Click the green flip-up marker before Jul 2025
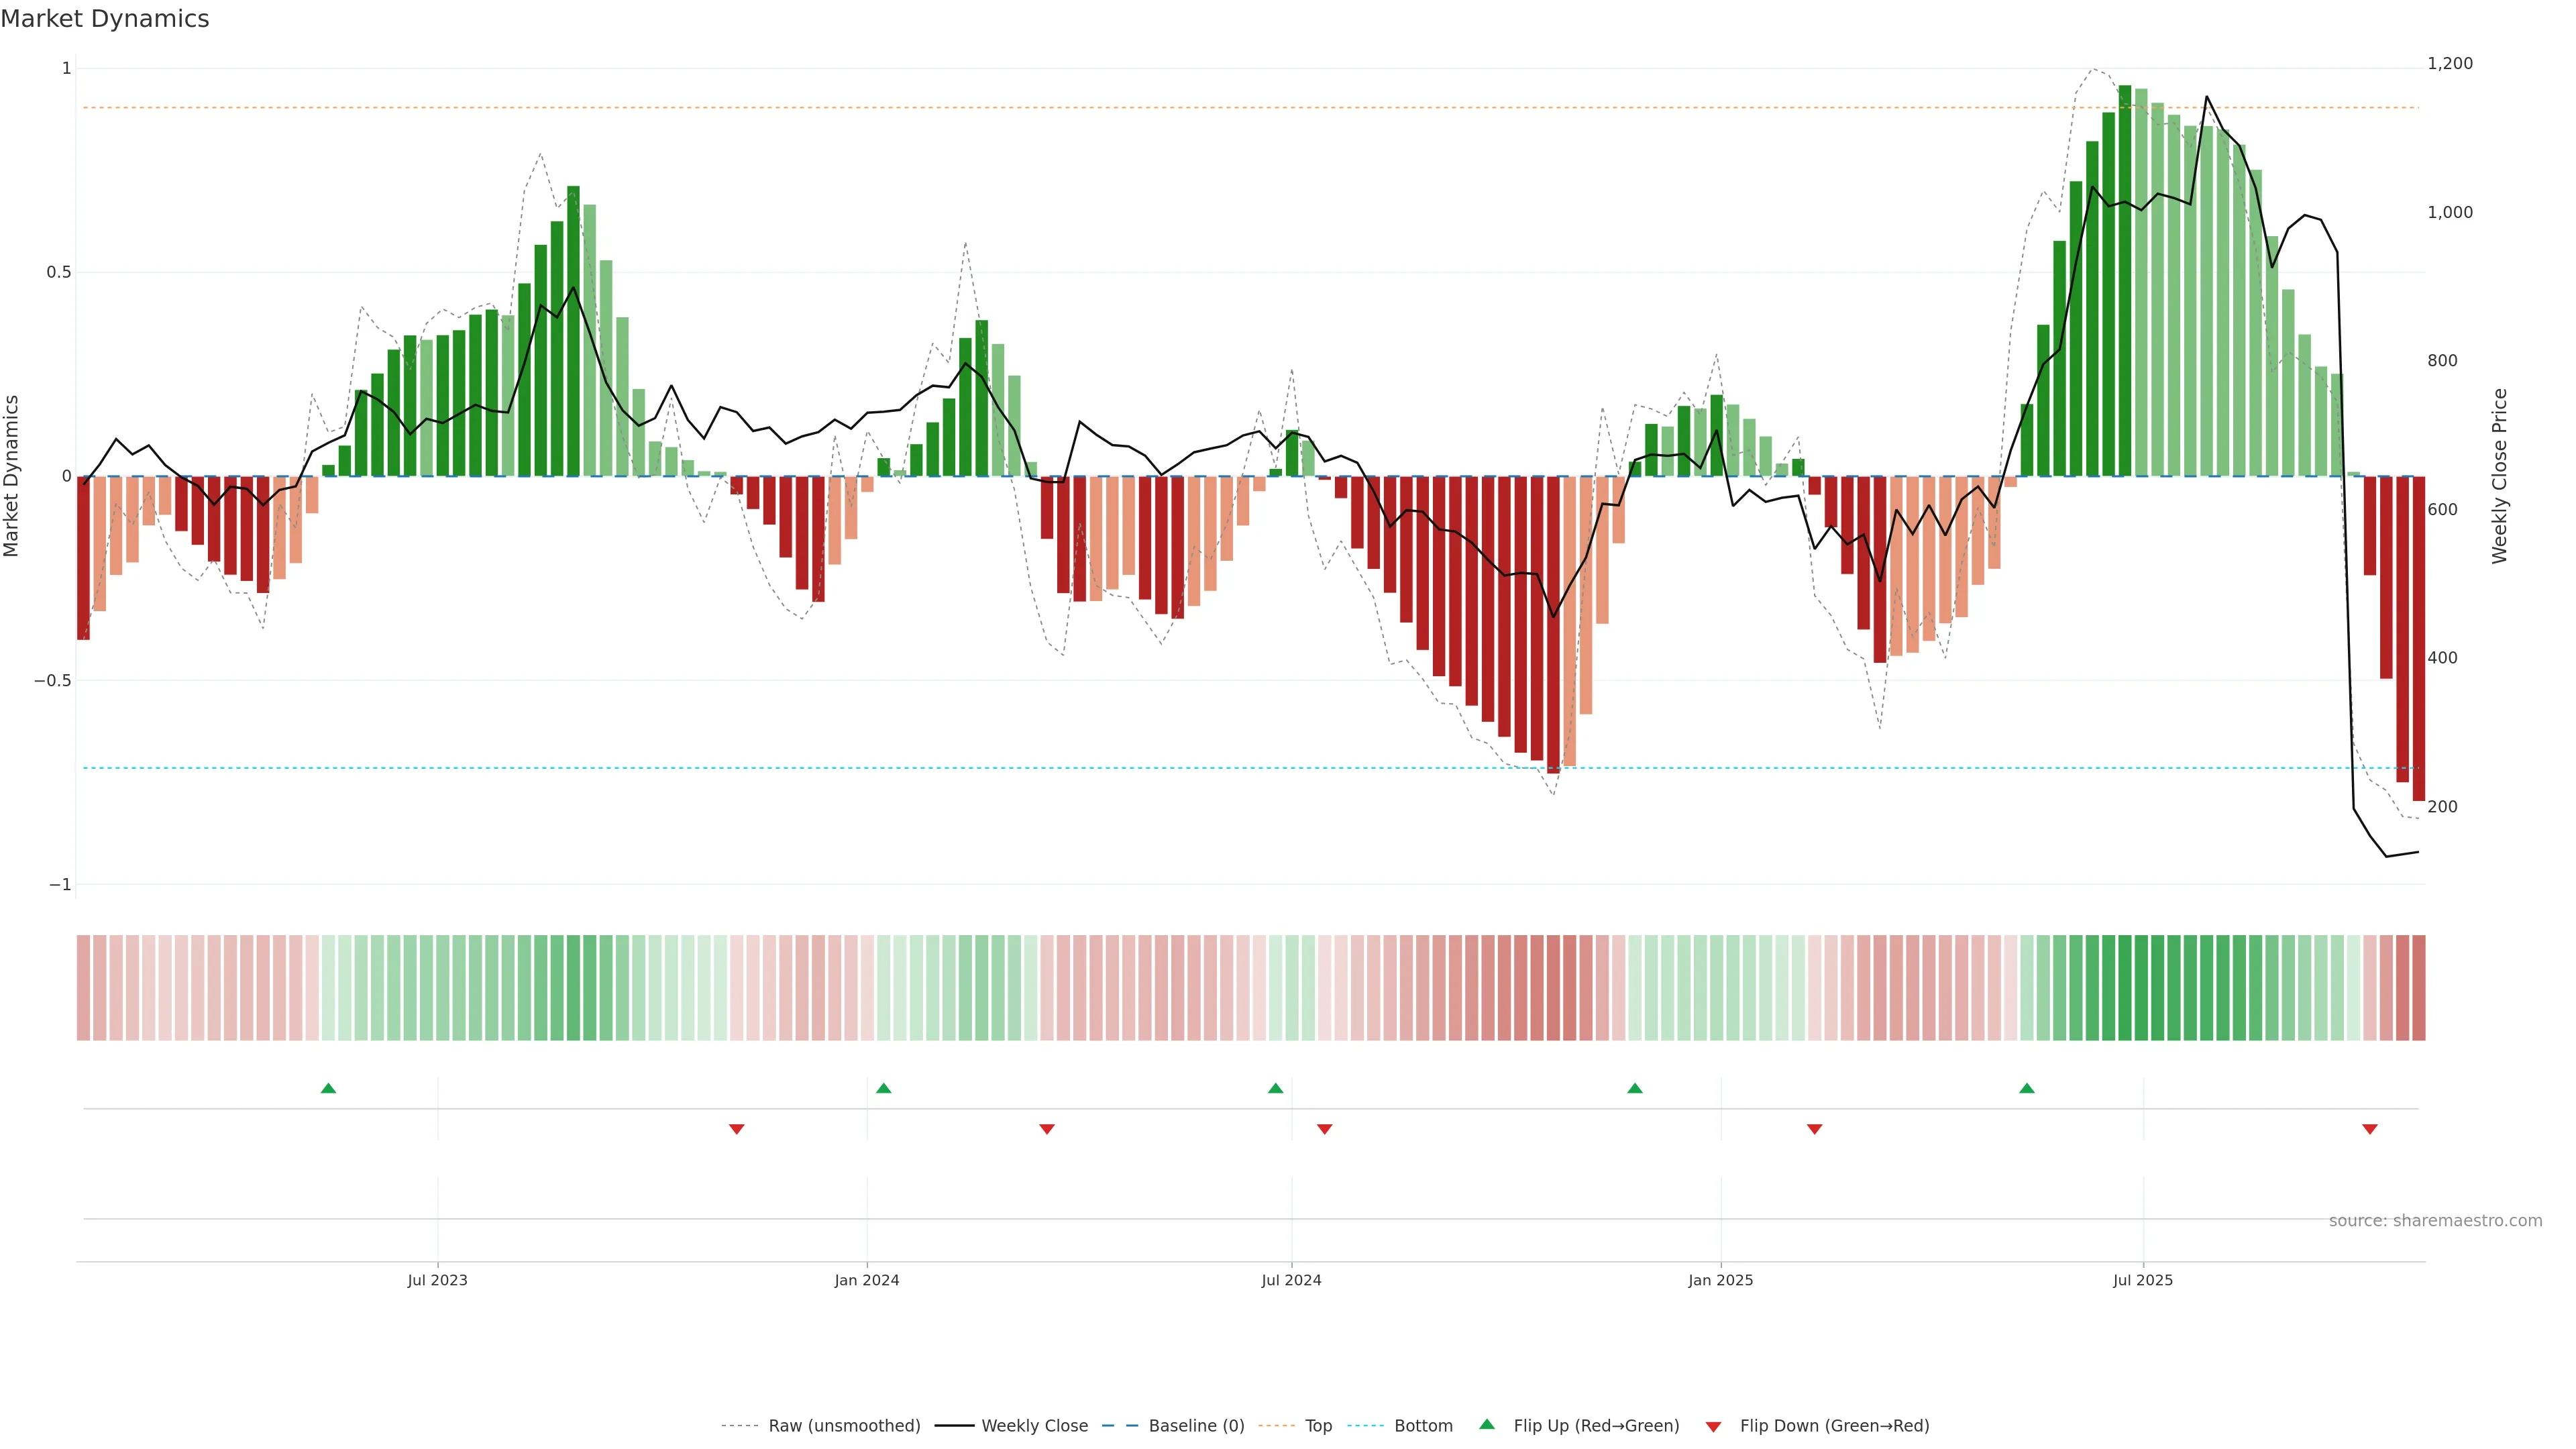This screenshot has height=1449, width=2576. (2027, 1088)
